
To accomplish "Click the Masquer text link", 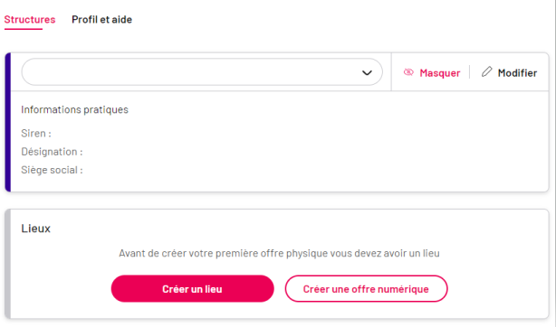I will tap(440, 73).
